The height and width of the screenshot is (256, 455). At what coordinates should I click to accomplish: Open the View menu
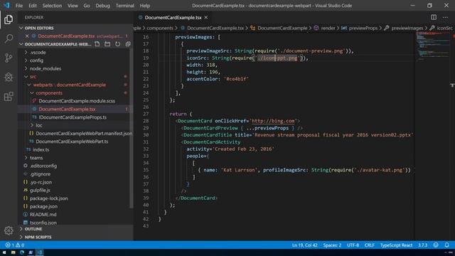73,6
